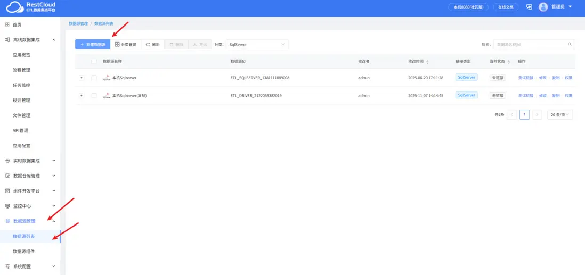Check the box for 本机Sqlserver(复制) row
585x275 pixels.
[x=94, y=96]
